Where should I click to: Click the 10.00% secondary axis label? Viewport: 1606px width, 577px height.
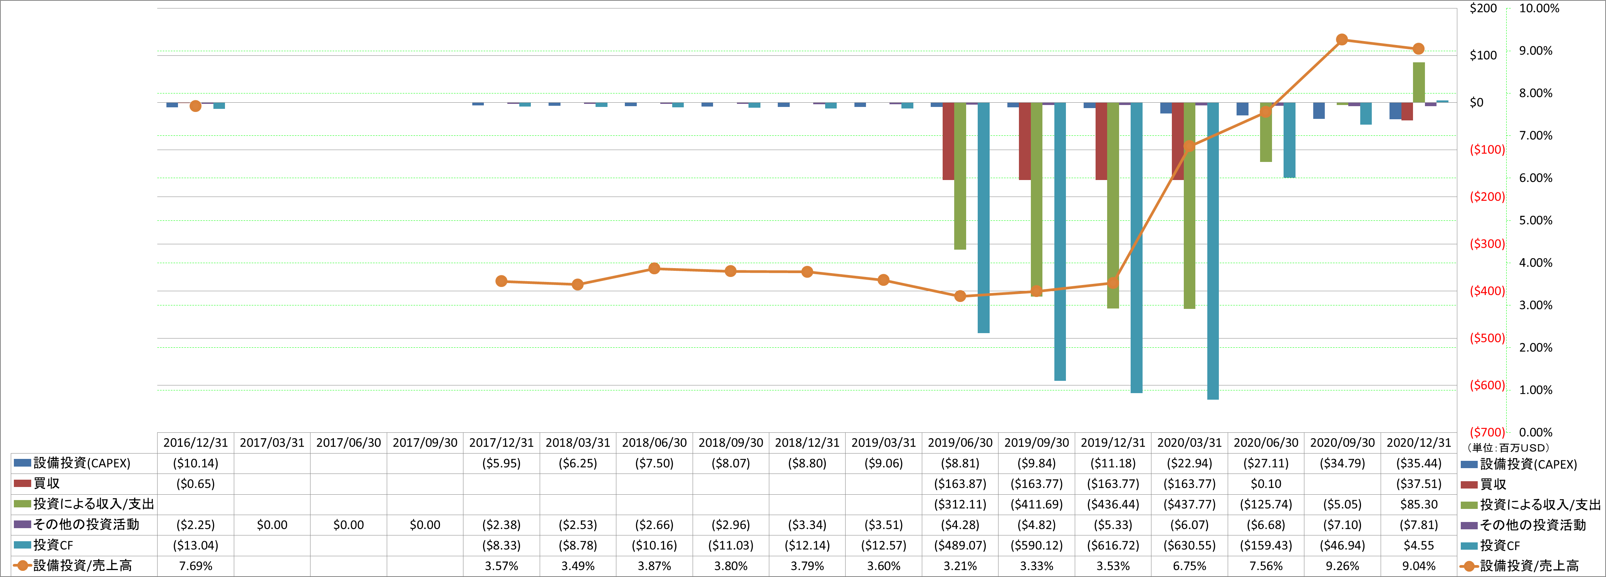[1539, 9]
